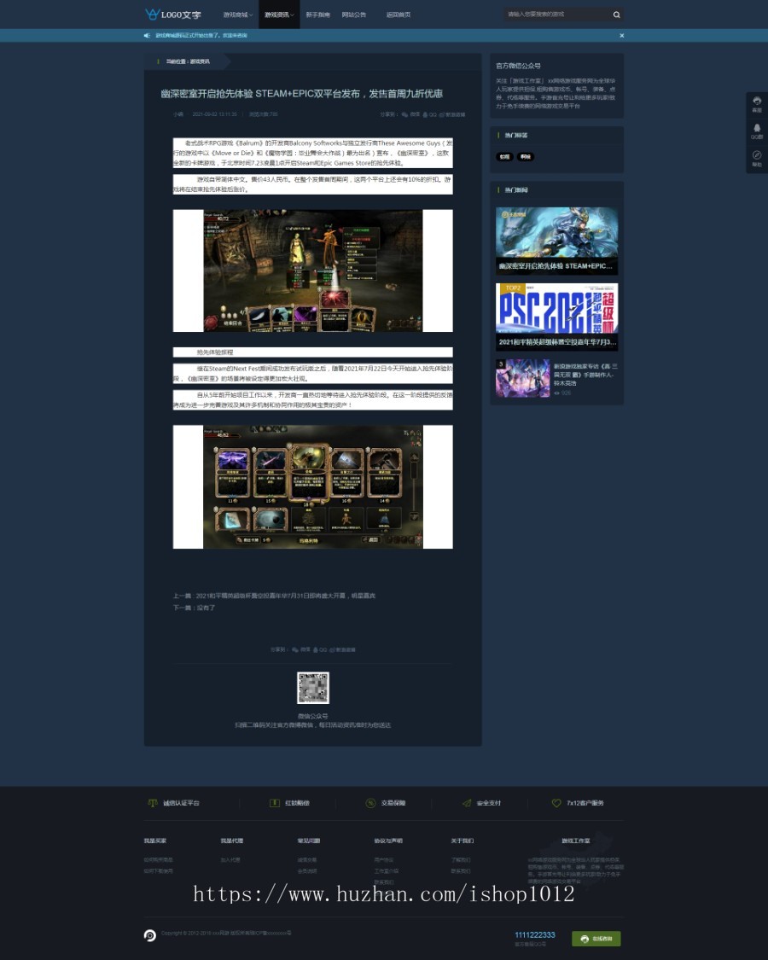Screen dimensions: 768x960
Task: Click the 协议与声明 footer heading
Action: click(x=388, y=841)
